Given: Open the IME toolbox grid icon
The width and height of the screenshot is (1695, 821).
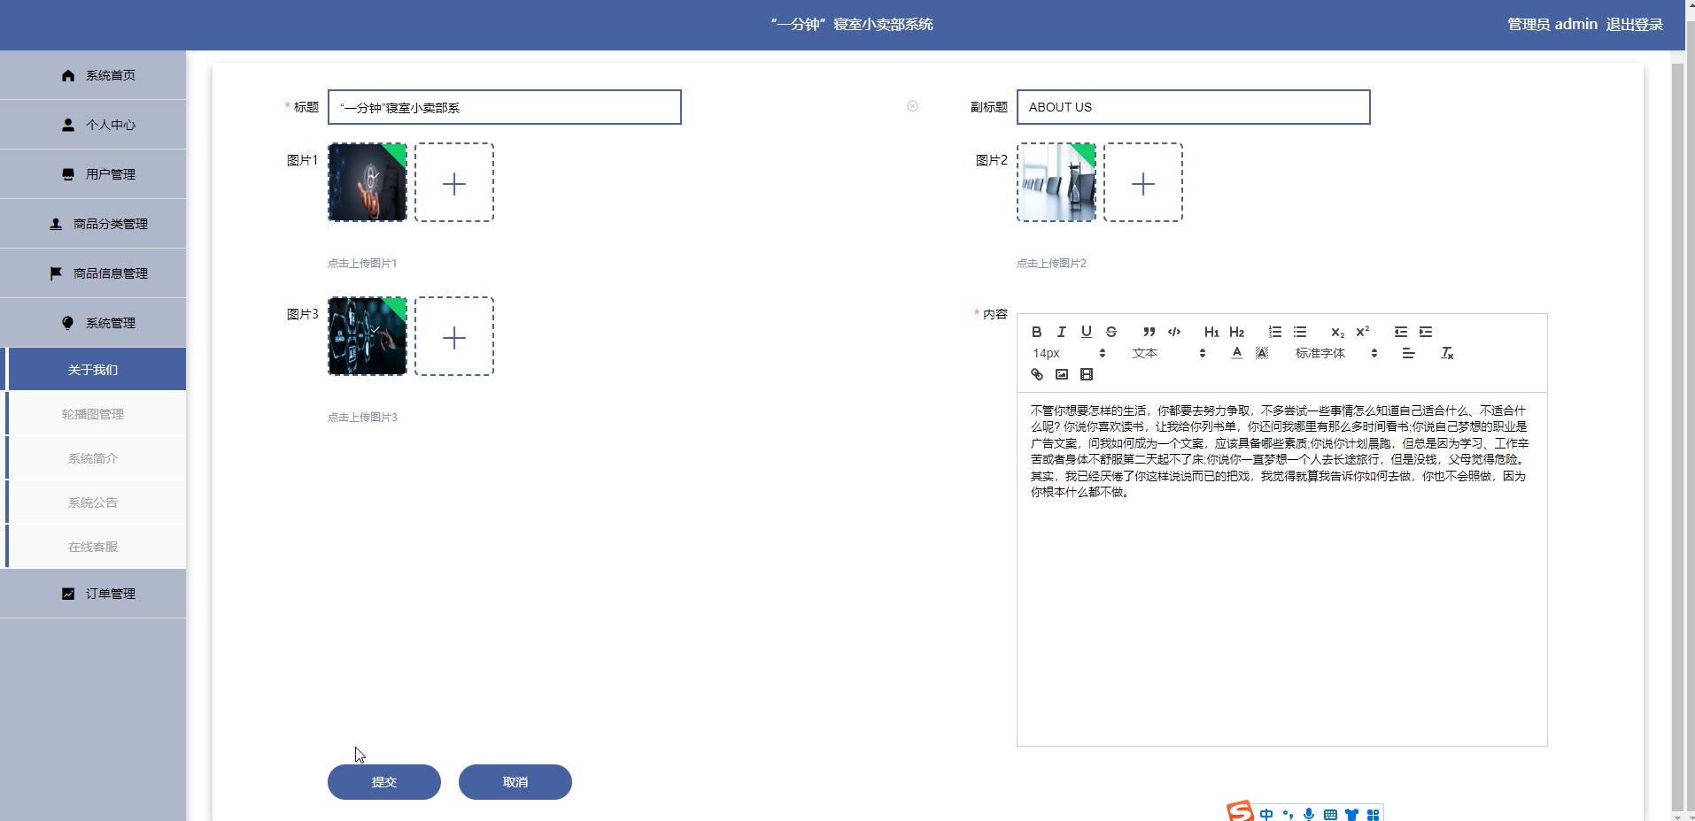Looking at the screenshot, I should coord(1373,814).
